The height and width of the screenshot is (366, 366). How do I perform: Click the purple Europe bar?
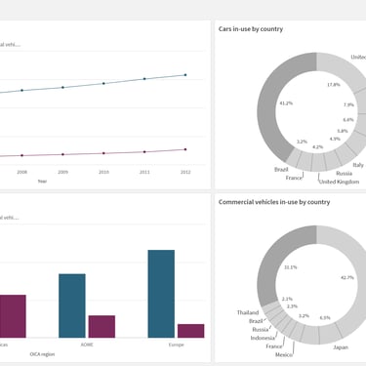click(x=191, y=331)
